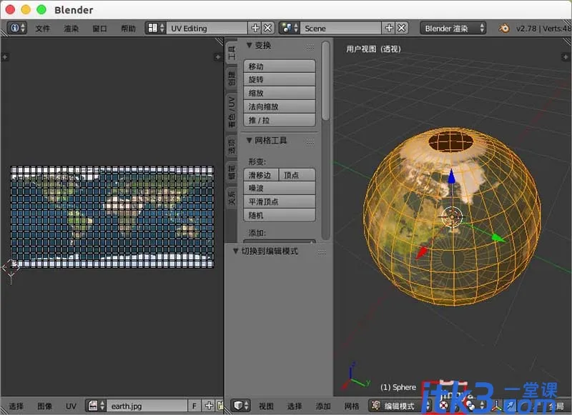
Task: Collapse the 变换 panel
Action: tap(250, 45)
